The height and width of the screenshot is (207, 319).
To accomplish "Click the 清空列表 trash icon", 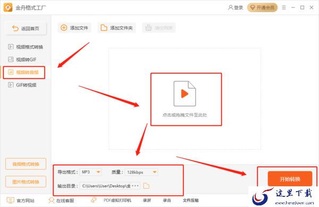I will [148, 28].
